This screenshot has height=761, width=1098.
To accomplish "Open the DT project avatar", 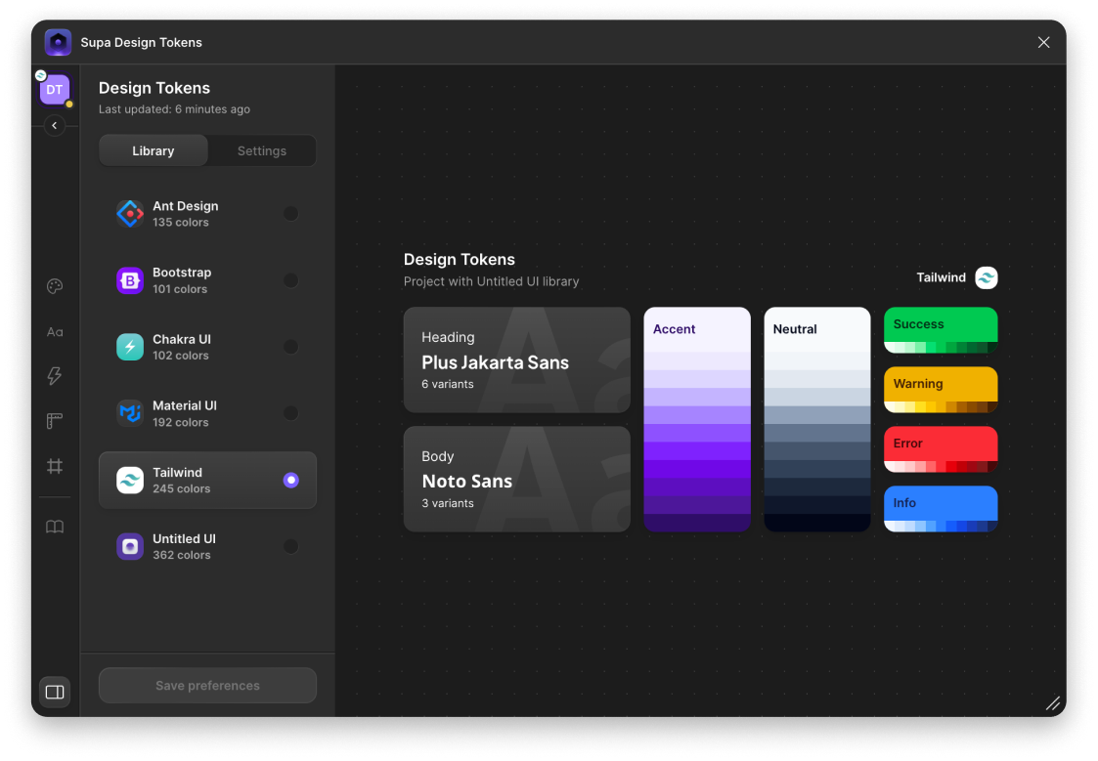I will pos(55,90).
